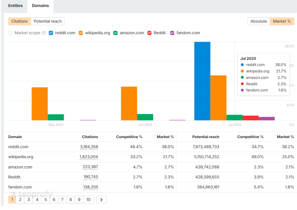Viewport: 297px width, 210px height.
Task: Select the Market % display option
Action: pyautogui.click(x=282, y=21)
